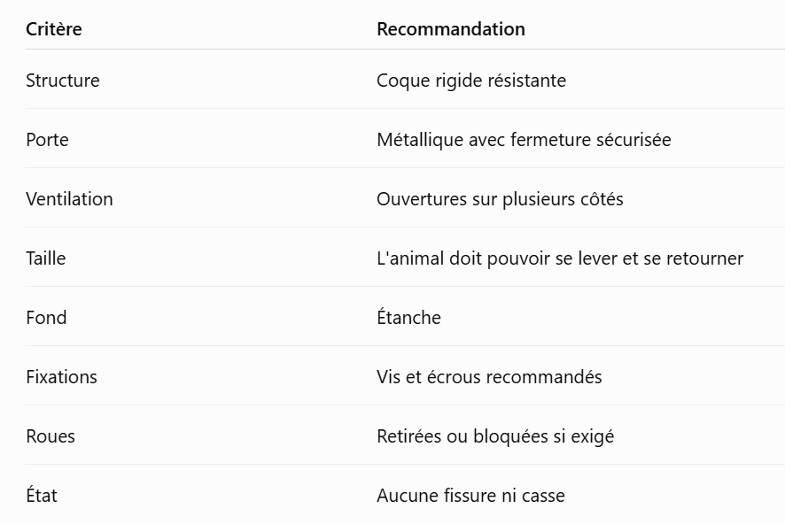The image size is (785, 524).
Task: Click 'Aucune fissure ni casse' cell
Action: tap(470, 496)
